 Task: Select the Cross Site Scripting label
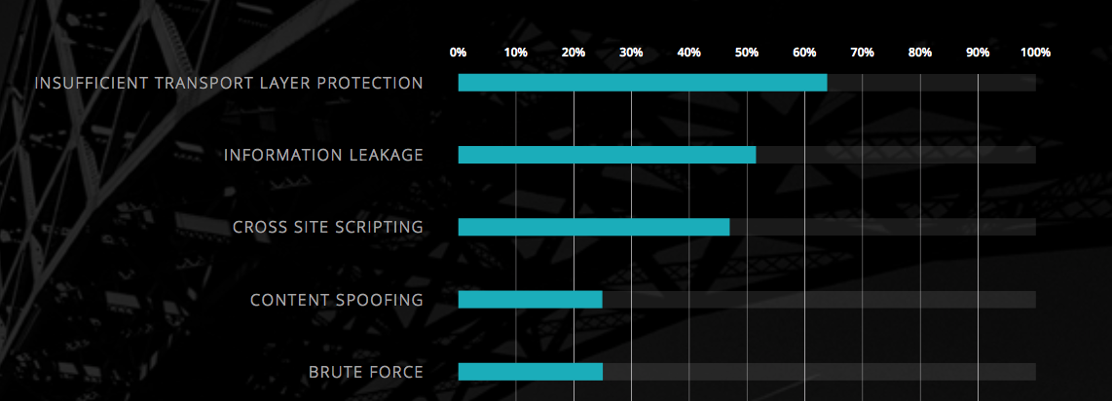point(328,228)
